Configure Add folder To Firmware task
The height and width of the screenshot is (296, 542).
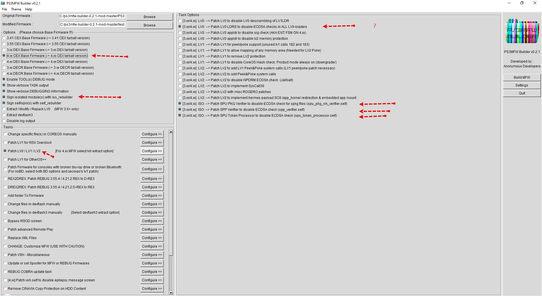coord(152,196)
